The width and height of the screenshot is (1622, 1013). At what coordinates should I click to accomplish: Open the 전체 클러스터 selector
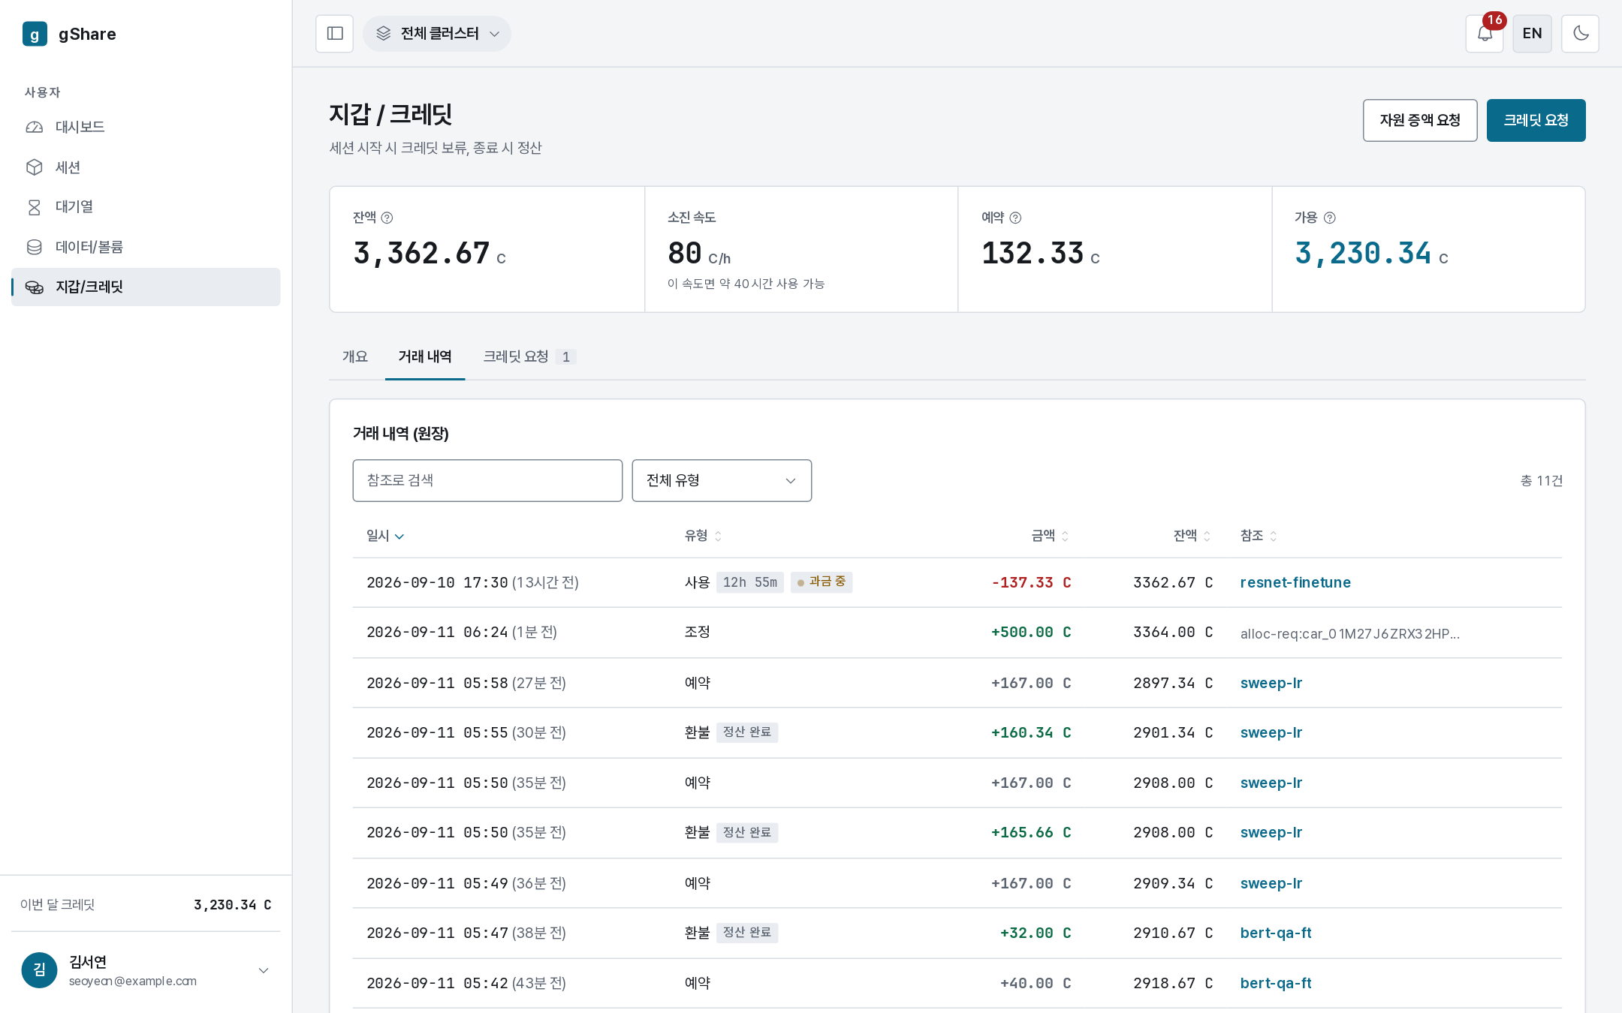(437, 34)
